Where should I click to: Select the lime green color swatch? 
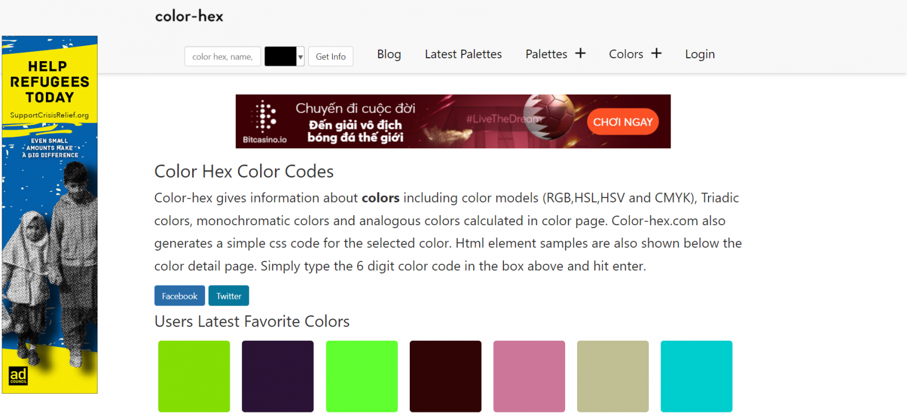coord(194,376)
